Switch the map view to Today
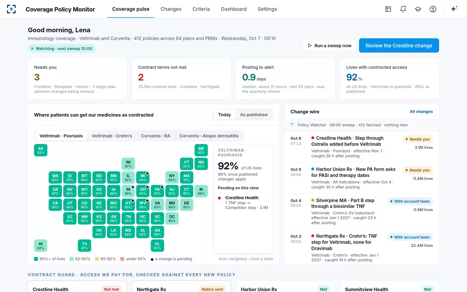 pyautogui.click(x=224, y=115)
